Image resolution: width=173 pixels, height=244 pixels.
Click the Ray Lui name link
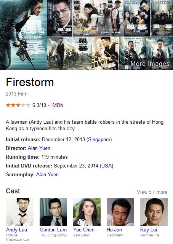click(x=149, y=230)
